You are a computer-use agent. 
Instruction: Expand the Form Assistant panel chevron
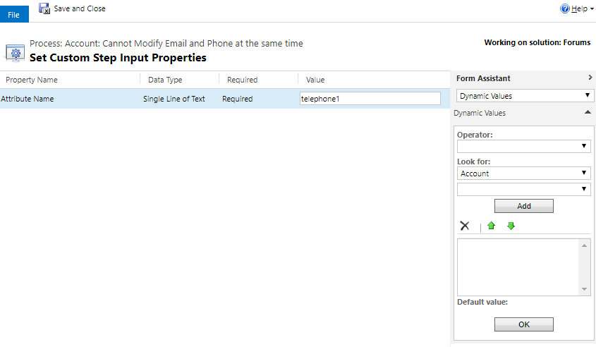[x=590, y=78]
